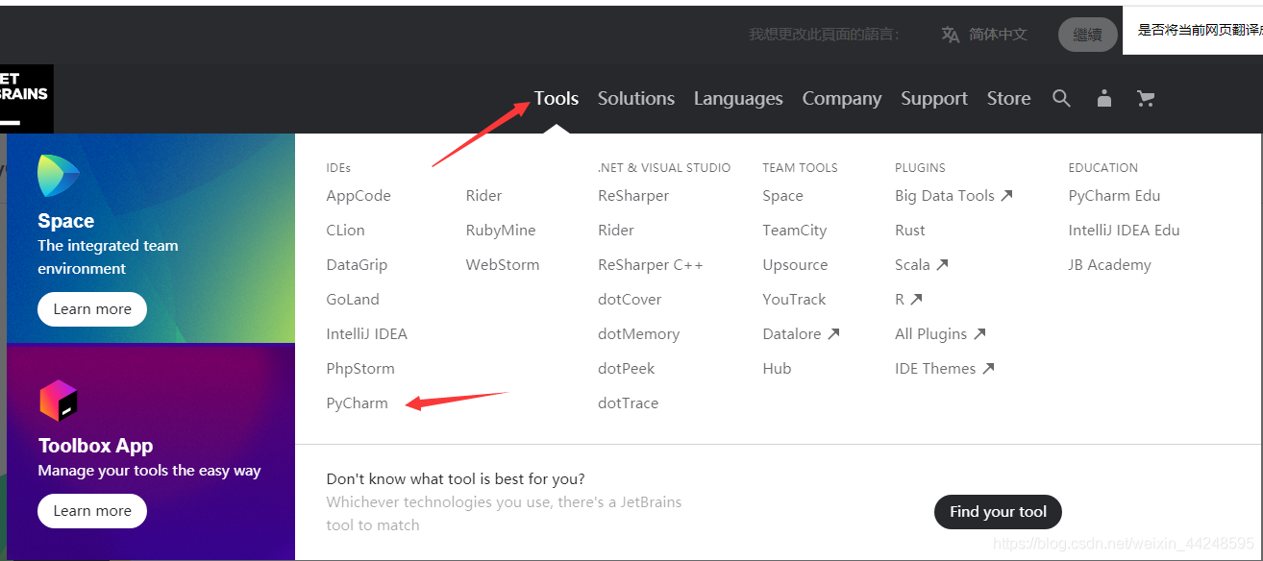Open the Tools menu

[x=557, y=98]
